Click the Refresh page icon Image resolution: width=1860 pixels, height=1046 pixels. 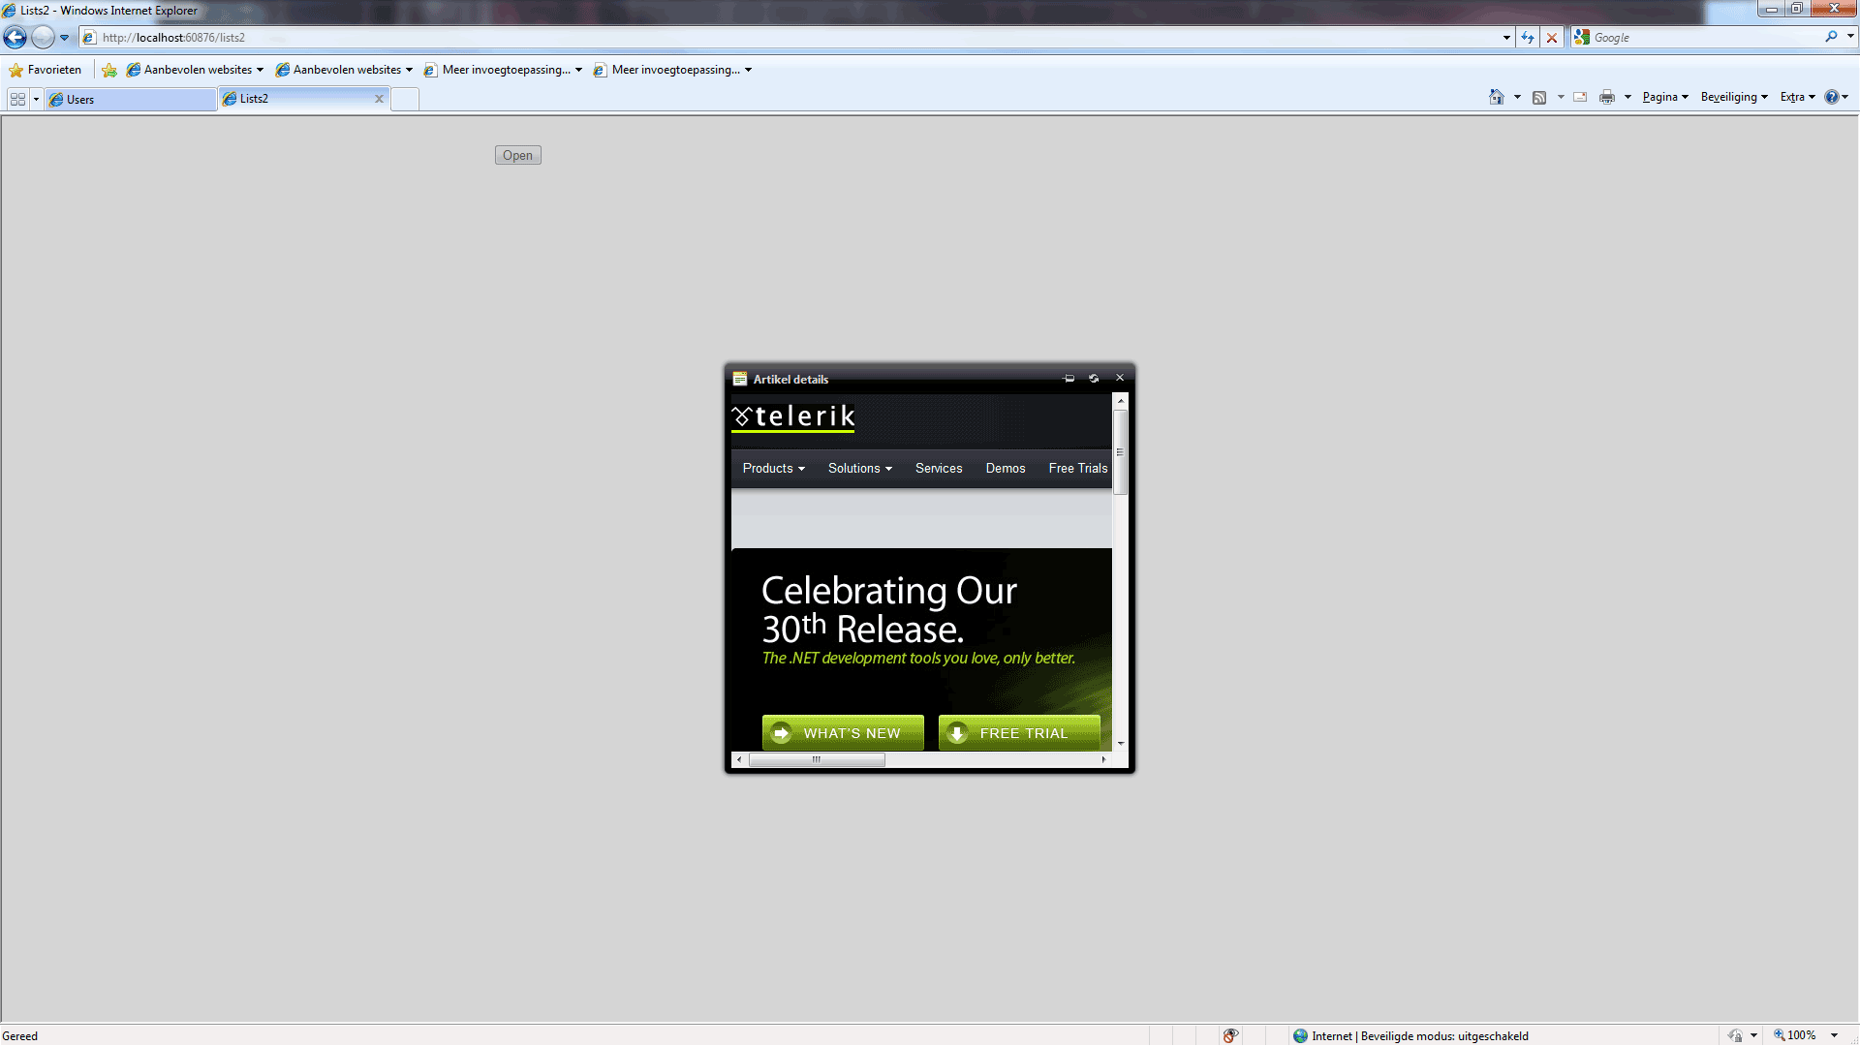1528,38
